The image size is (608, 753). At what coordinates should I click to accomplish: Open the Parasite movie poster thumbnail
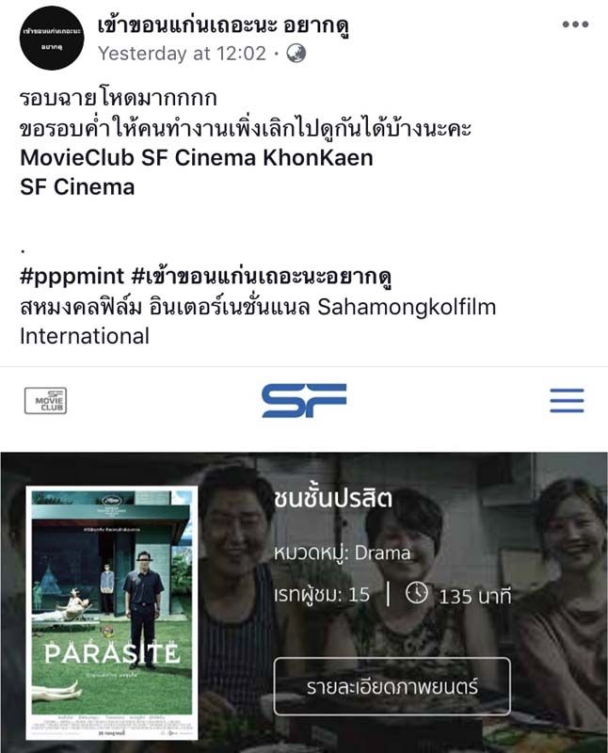[x=112, y=613]
